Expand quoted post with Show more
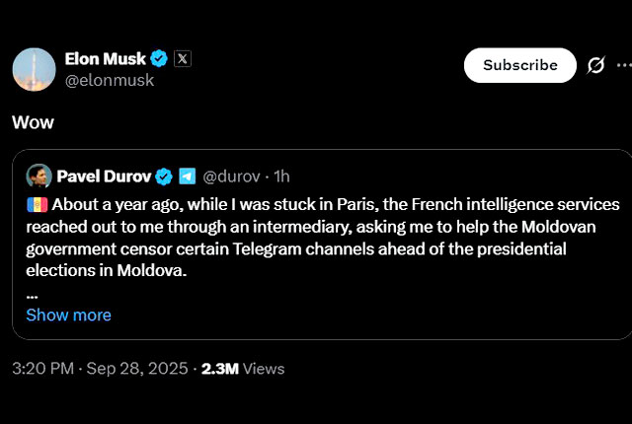The height and width of the screenshot is (424, 632). pos(68,315)
